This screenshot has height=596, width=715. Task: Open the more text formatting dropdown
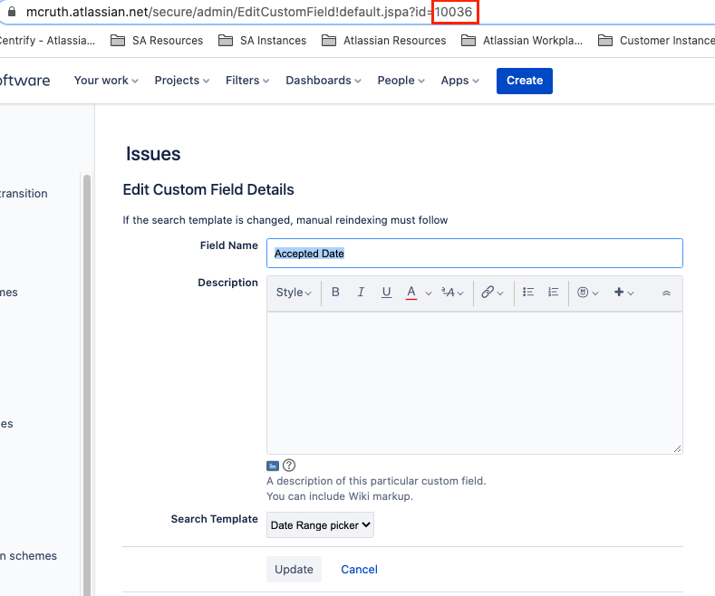[452, 293]
